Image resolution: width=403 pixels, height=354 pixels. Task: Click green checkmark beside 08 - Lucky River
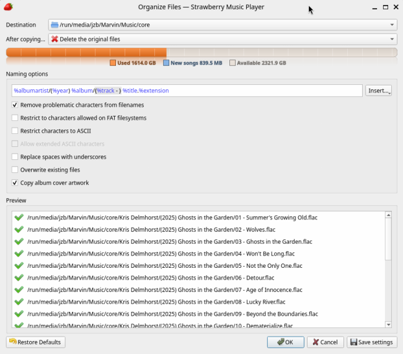[19, 302]
